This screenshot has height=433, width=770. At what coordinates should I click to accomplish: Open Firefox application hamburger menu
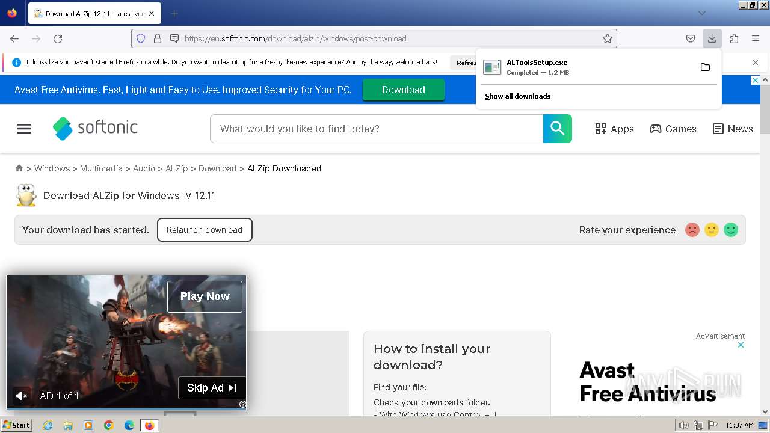tap(756, 38)
